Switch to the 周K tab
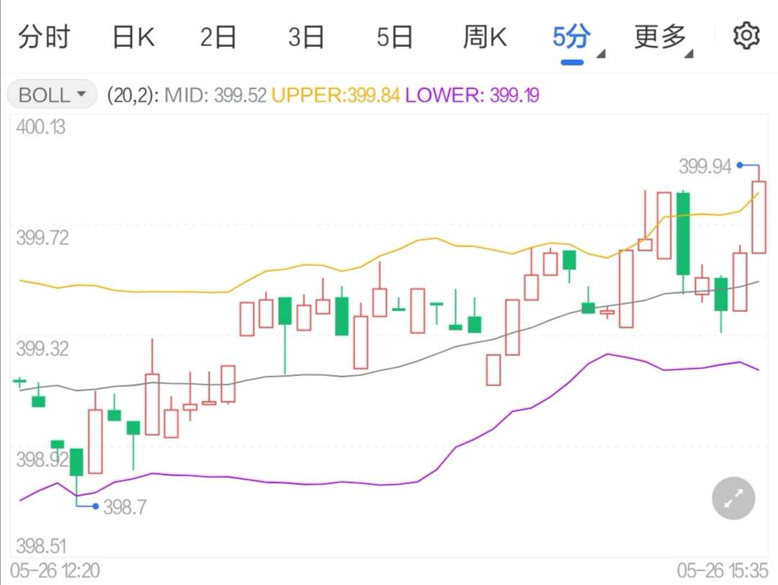The height and width of the screenshot is (585, 778). [x=485, y=37]
